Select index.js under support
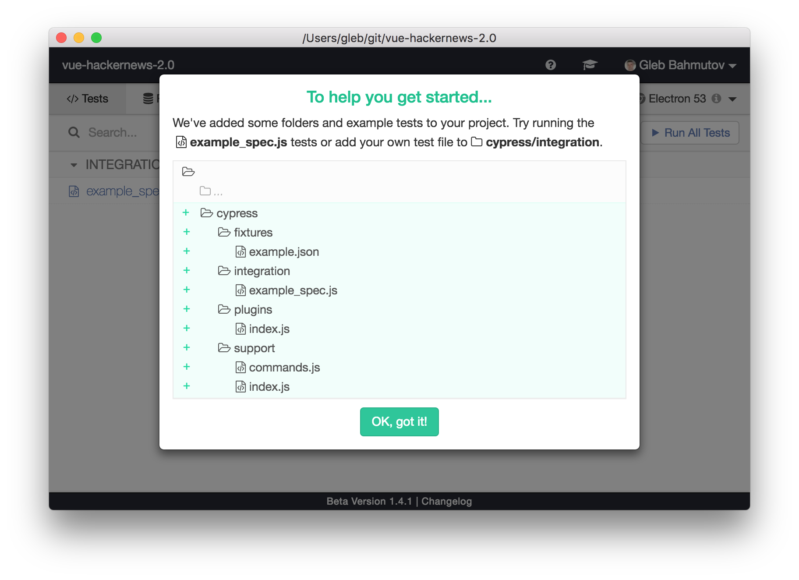This screenshot has height=580, width=799. pos(269,386)
